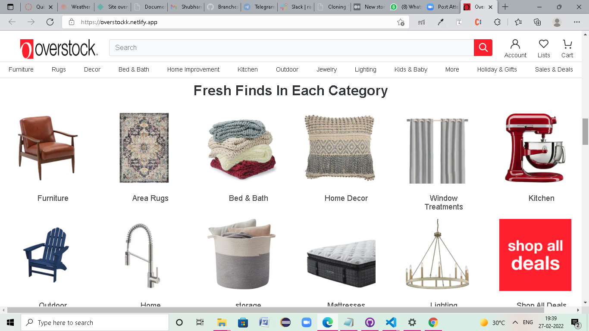This screenshot has height=331, width=589.
Task: Open Jewelry navigation menu
Action: (327, 69)
